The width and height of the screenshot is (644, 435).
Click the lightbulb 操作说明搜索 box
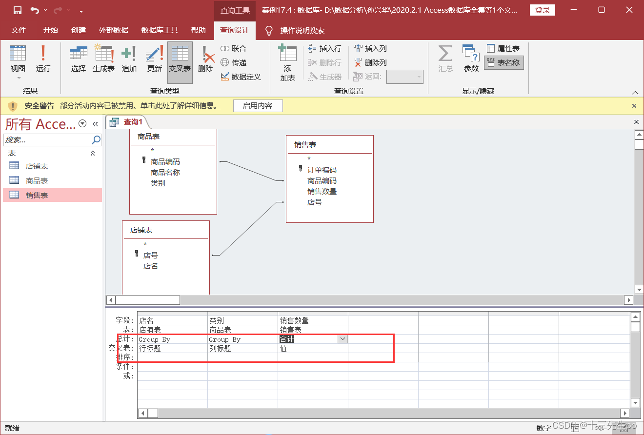coord(296,30)
